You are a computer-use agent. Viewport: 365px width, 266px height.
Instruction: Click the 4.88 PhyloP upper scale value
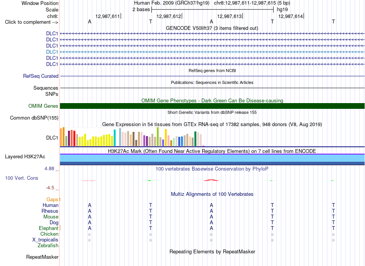pos(49,168)
